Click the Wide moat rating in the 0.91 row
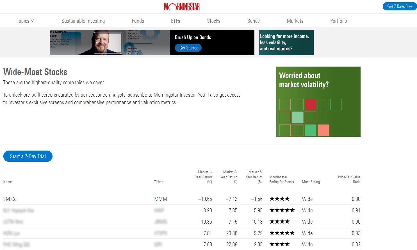The width and height of the screenshot is (417, 250). [307, 210]
